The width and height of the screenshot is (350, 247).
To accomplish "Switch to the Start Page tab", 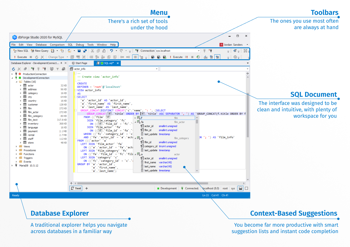I will pos(79,63).
